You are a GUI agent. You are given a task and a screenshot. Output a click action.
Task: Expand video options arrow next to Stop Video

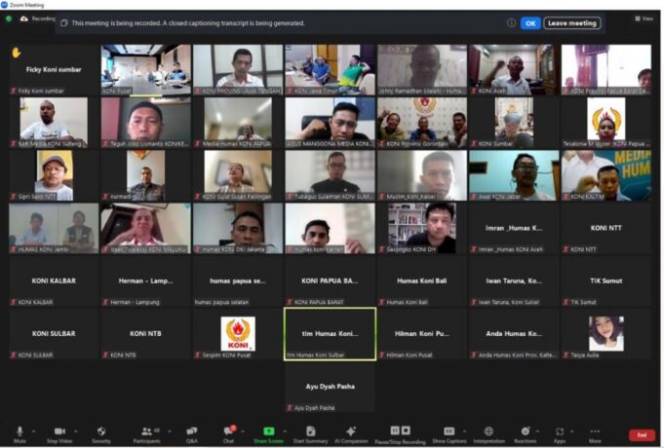[76, 431]
